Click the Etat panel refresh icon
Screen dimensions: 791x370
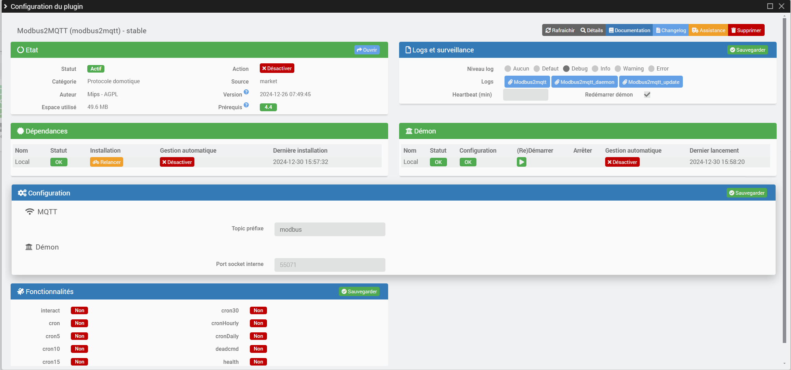pos(21,50)
